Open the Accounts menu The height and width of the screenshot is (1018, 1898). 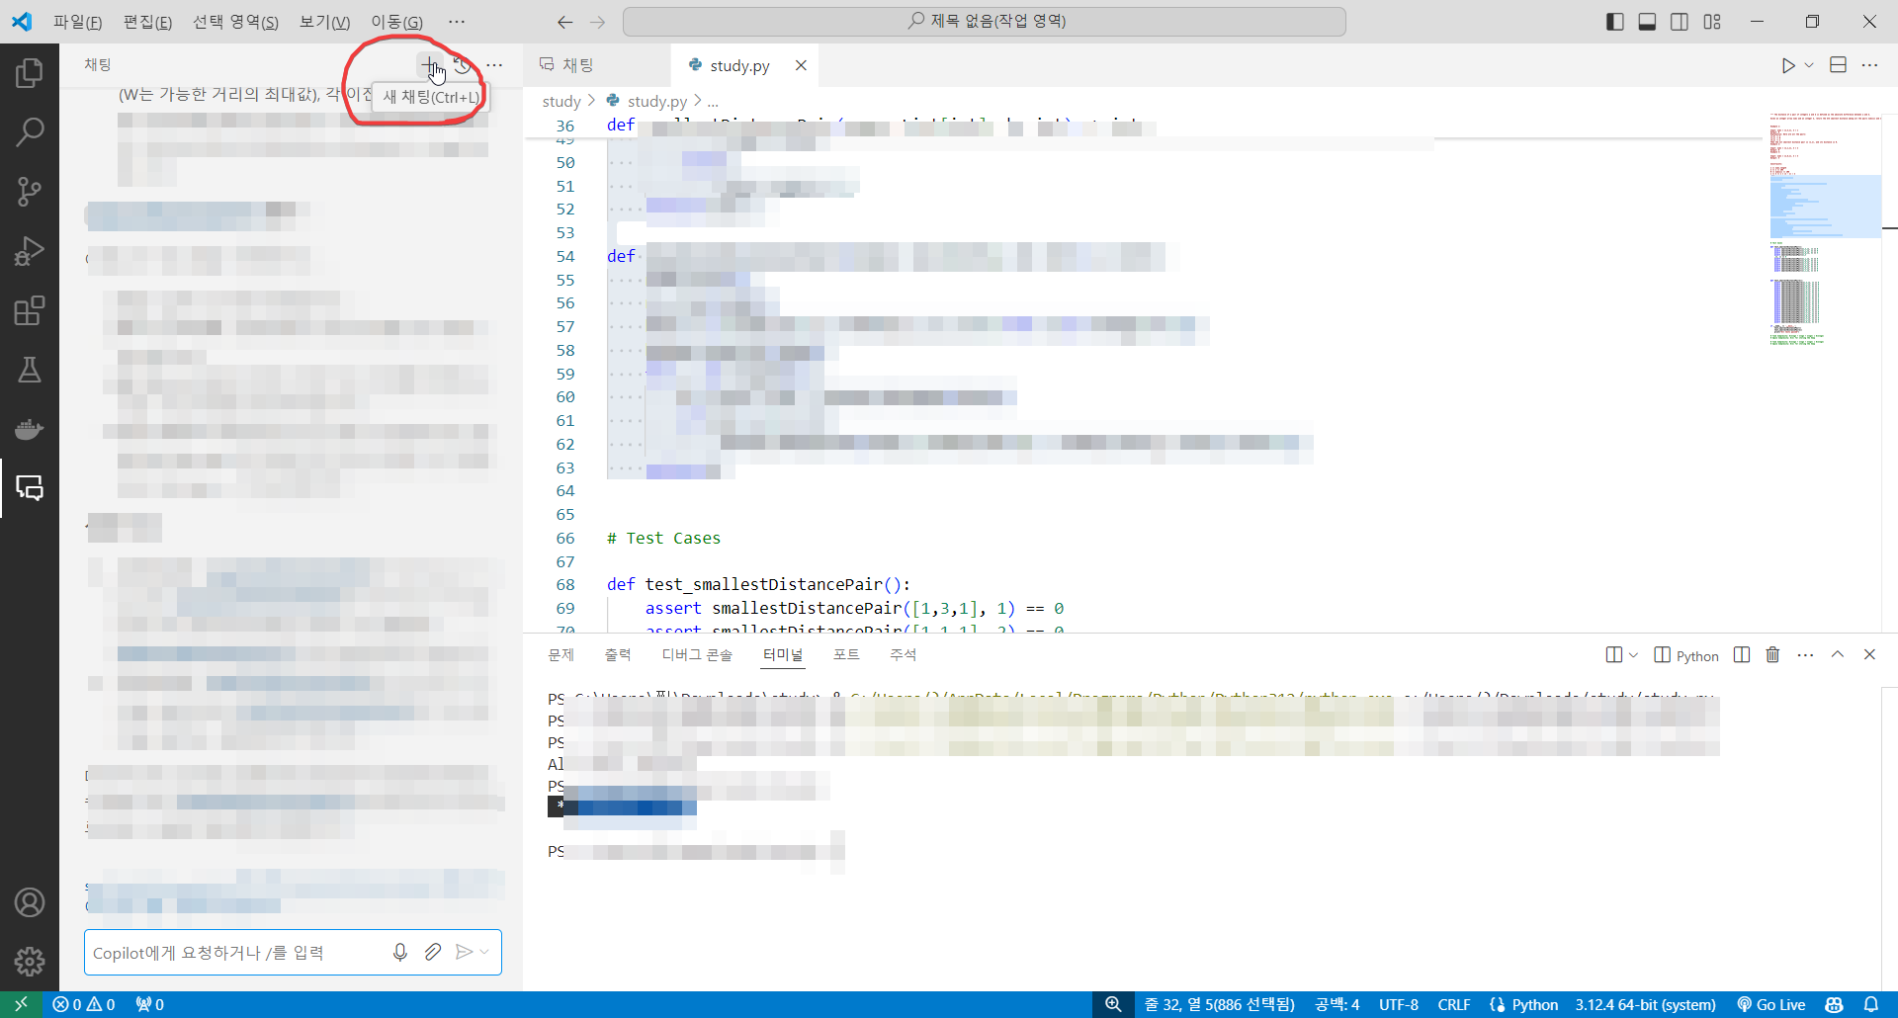[x=30, y=902]
